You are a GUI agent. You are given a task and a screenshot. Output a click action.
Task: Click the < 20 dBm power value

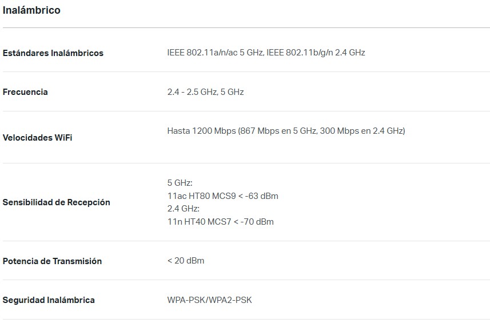tap(186, 261)
